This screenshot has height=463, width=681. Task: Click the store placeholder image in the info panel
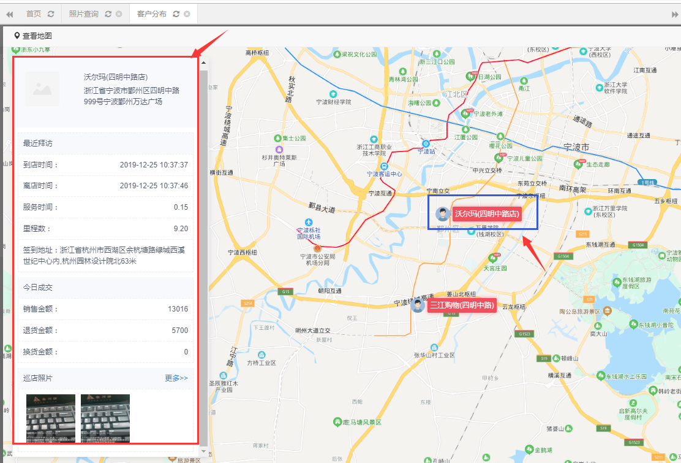pos(42,89)
